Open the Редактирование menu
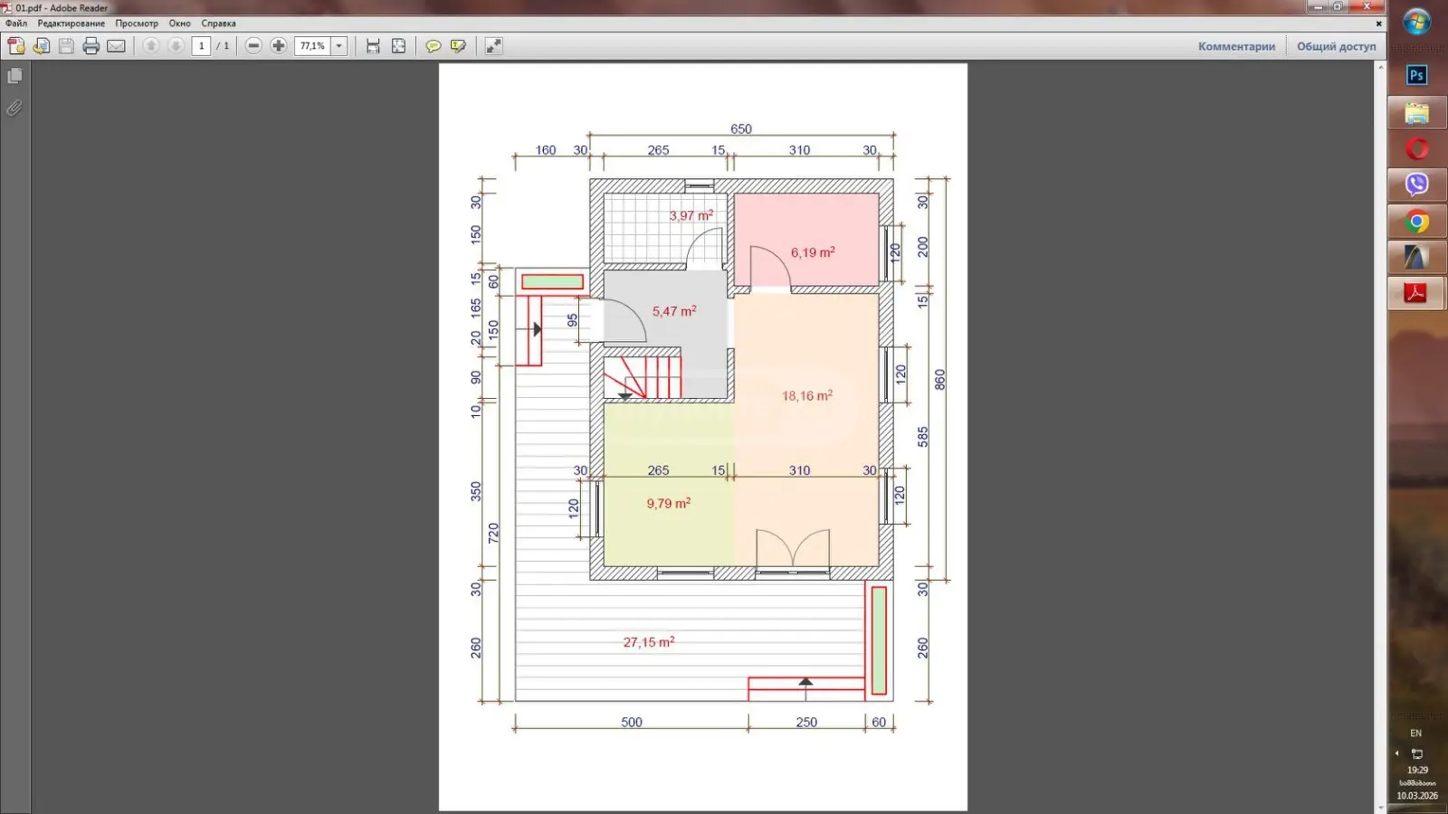The height and width of the screenshot is (814, 1448). (71, 24)
